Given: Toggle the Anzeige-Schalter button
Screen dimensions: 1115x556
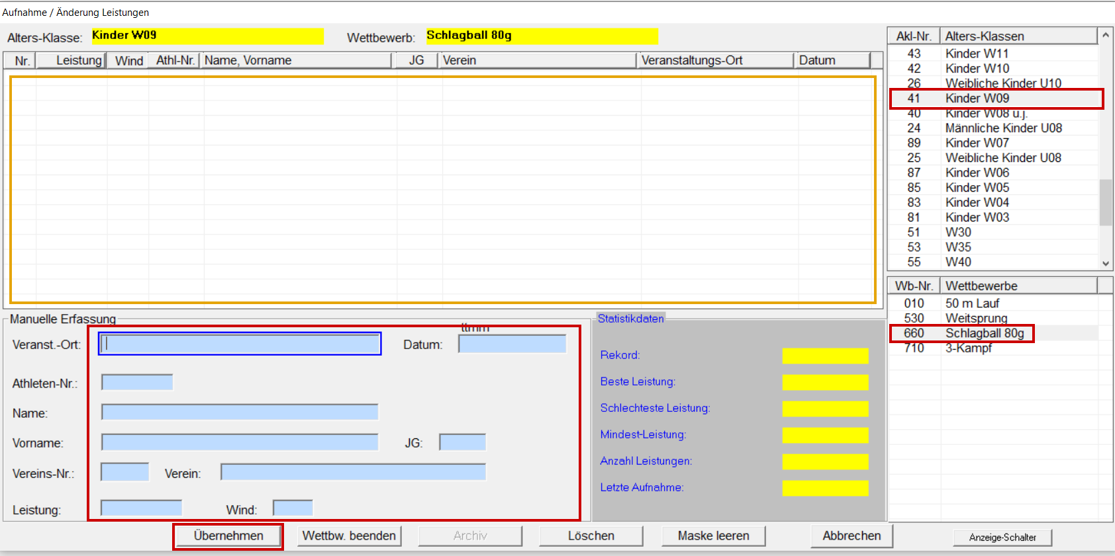Looking at the screenshot, I should coord(1002,537).
